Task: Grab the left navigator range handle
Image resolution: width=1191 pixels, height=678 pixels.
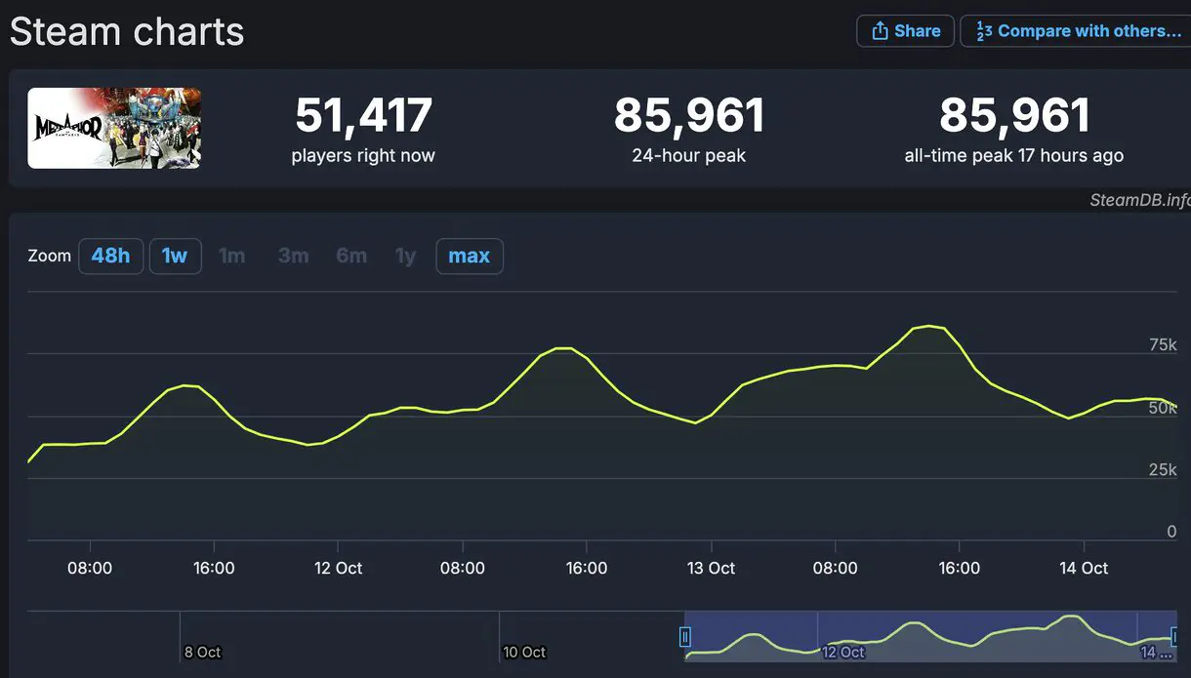Action: (x=685, y=637)
